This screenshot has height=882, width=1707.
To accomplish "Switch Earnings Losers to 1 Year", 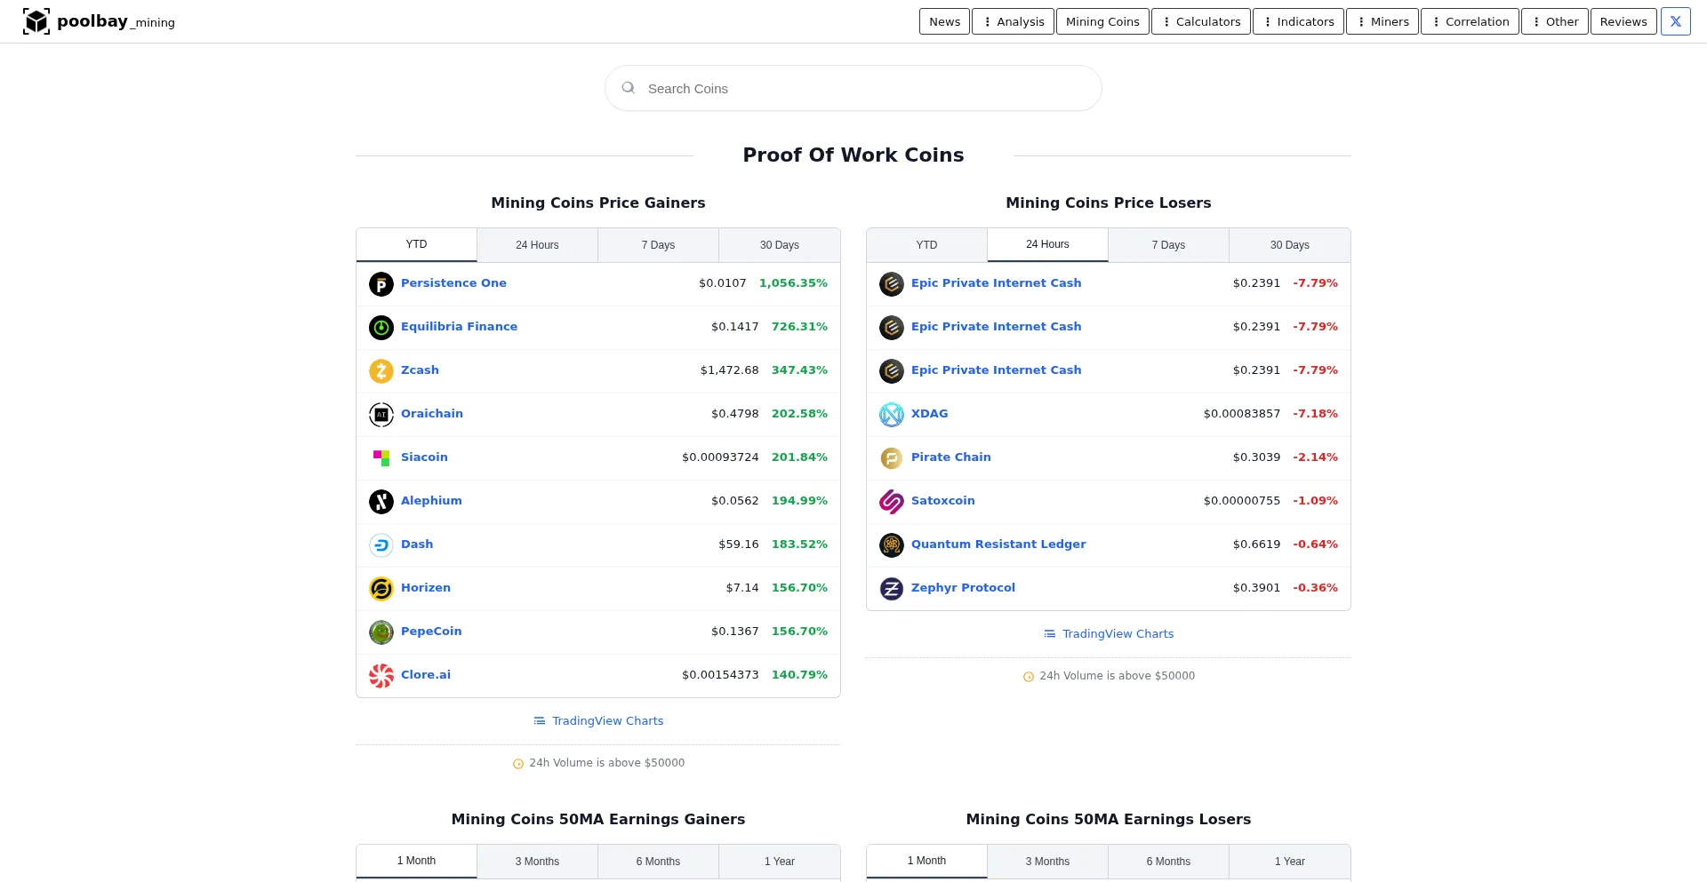I will click(1290, 862).
